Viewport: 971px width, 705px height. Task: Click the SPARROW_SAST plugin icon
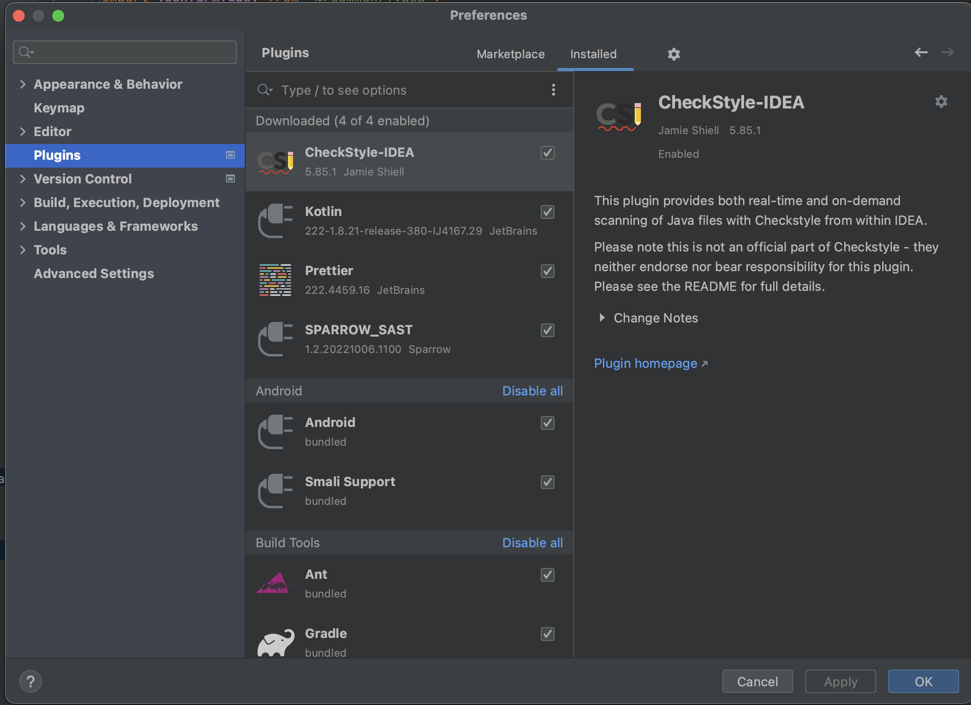tap(275, 339)
